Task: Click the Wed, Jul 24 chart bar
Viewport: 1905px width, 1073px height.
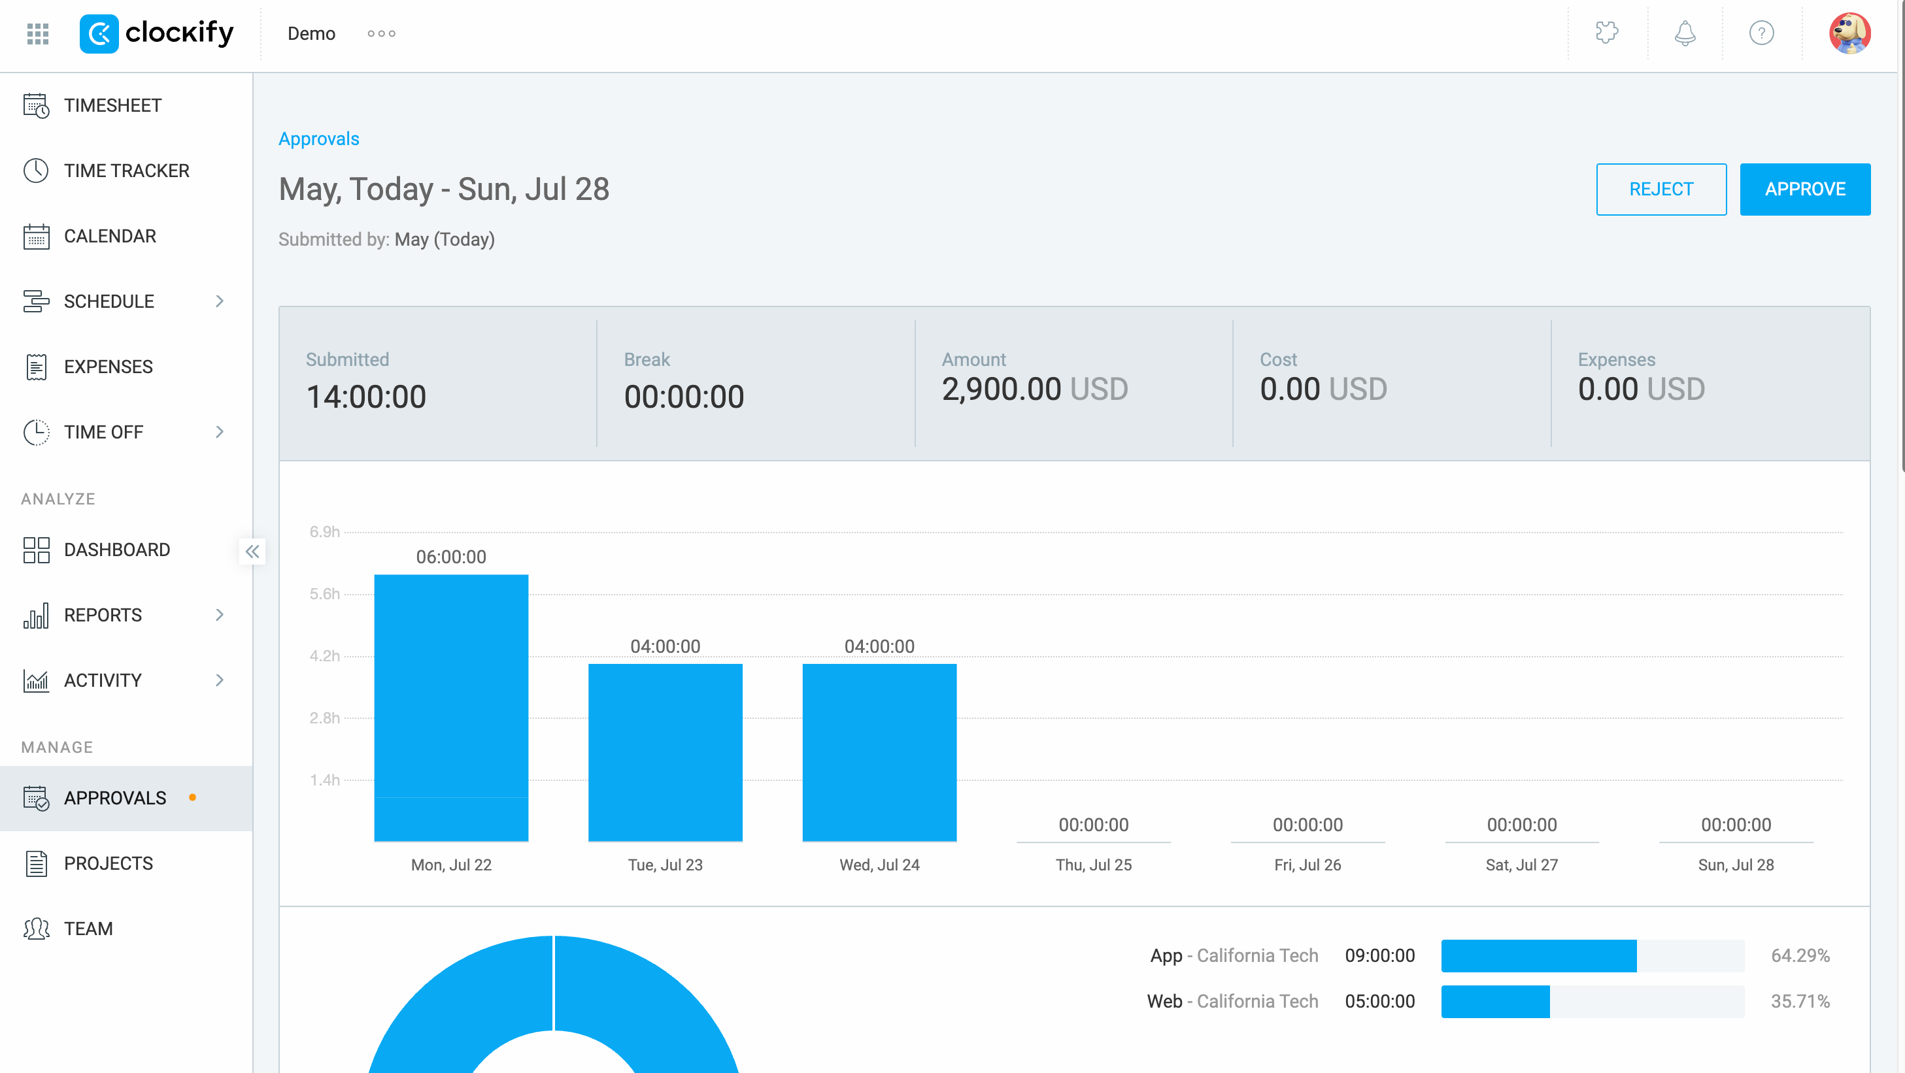Action: pyautogui.click(x=879, y=752)
